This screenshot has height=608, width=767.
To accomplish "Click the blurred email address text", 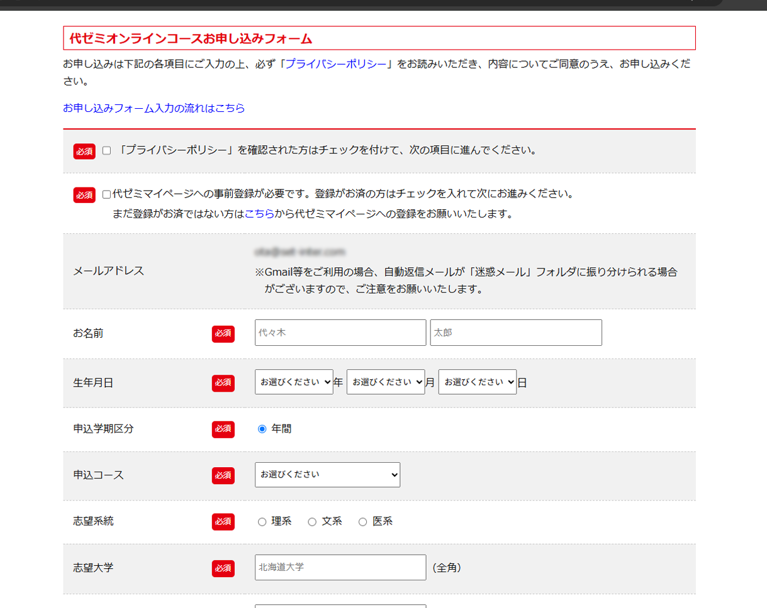I will pyautogui.click(x=300, y=252).
